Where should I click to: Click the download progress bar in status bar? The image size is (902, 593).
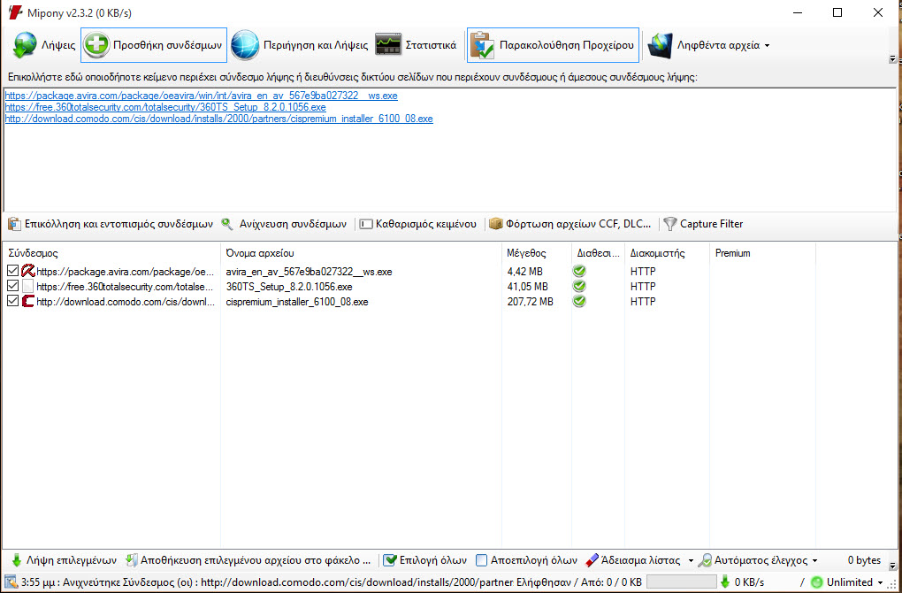coord(681,582)
